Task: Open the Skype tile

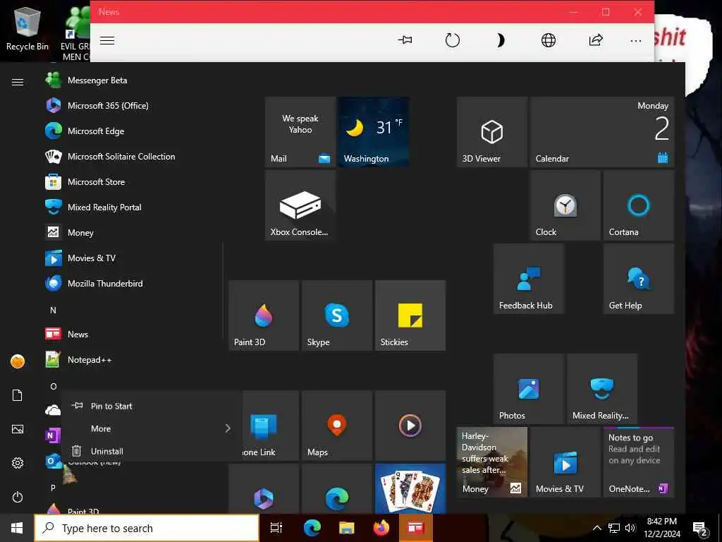Action: tap(337, 315)
